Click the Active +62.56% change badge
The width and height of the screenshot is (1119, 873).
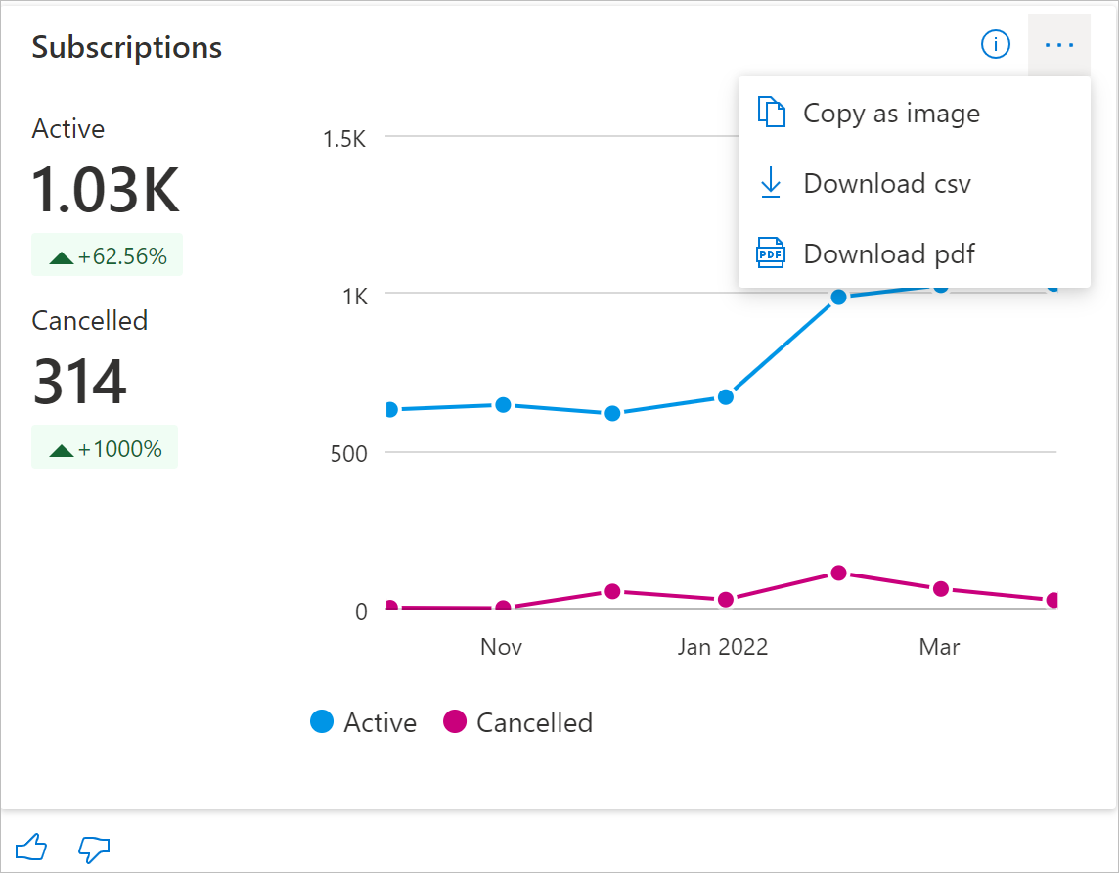[108, 256]
